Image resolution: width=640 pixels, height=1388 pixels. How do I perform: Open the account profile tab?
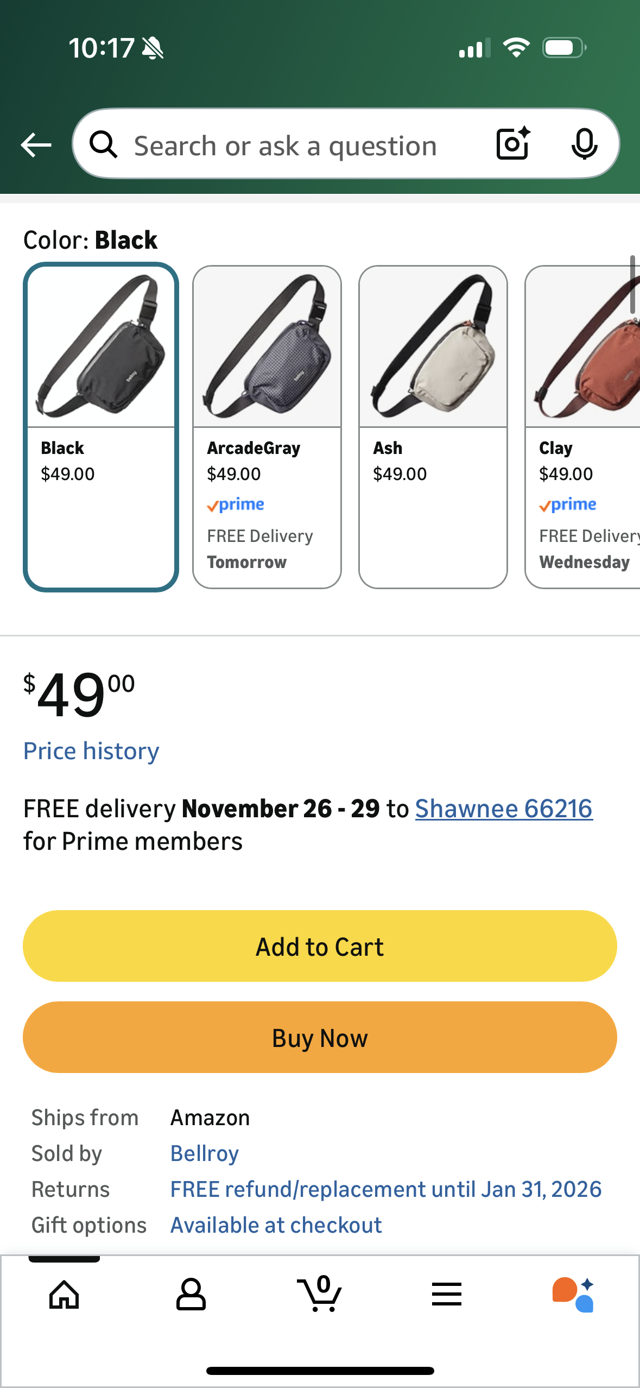tap(191, 1294)
